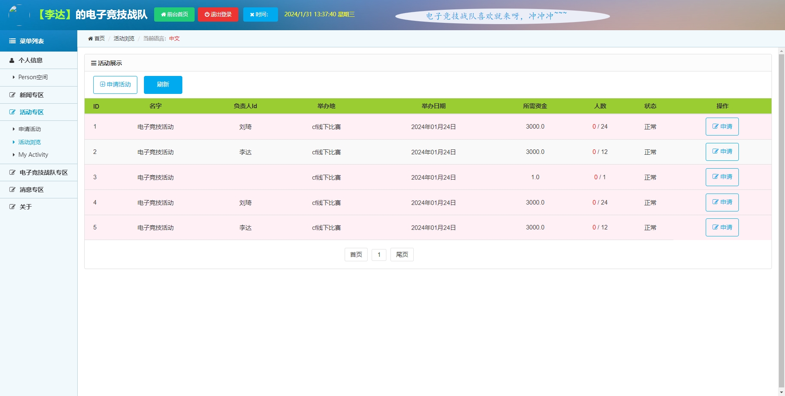Click the 0 / 1 count in row 3
The width and height of the screenshot is (785, 396).
click(600, 177)
